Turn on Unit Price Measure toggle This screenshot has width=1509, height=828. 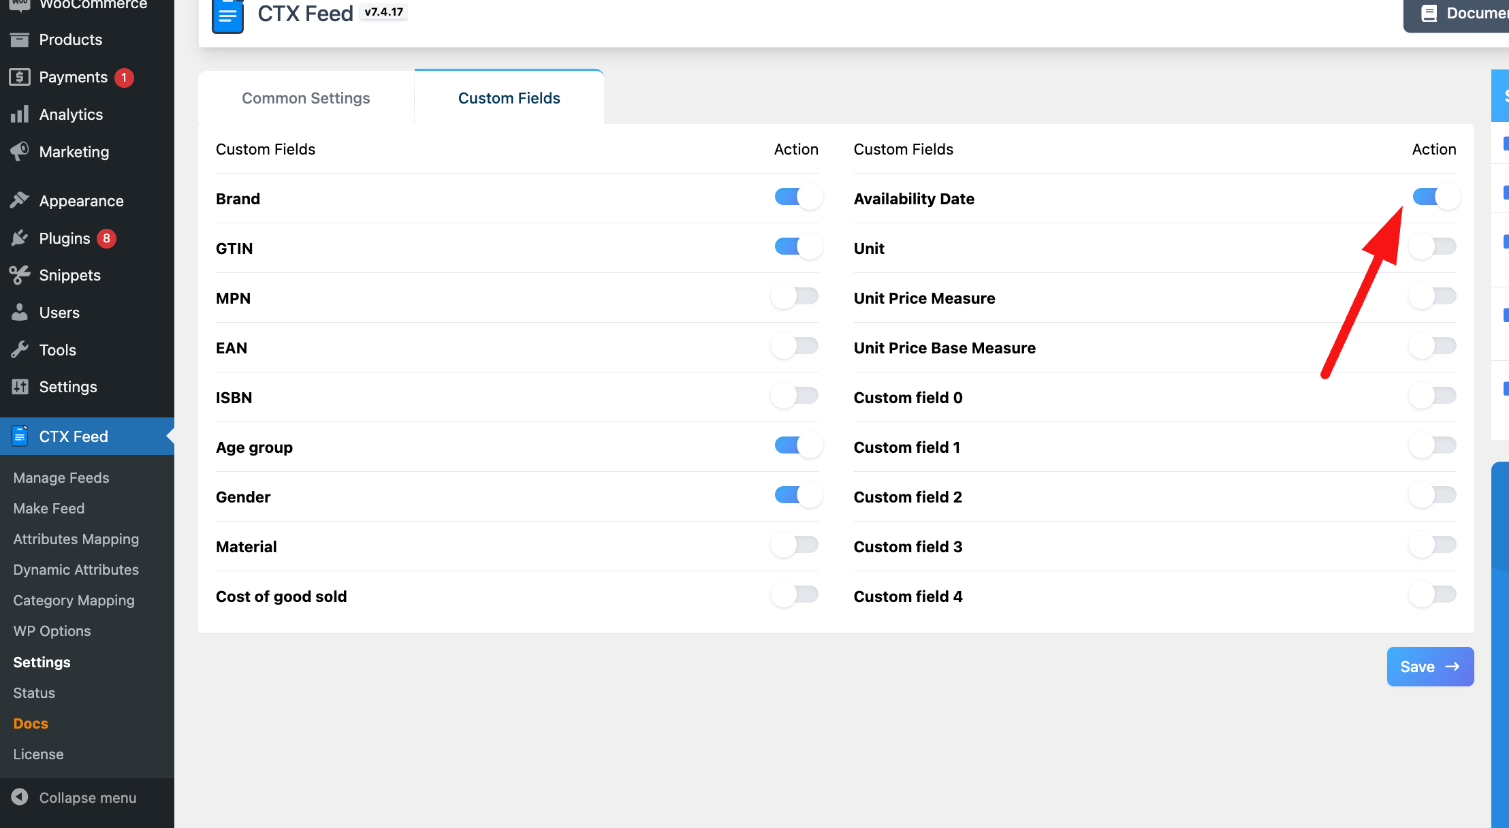point(1433,297)
